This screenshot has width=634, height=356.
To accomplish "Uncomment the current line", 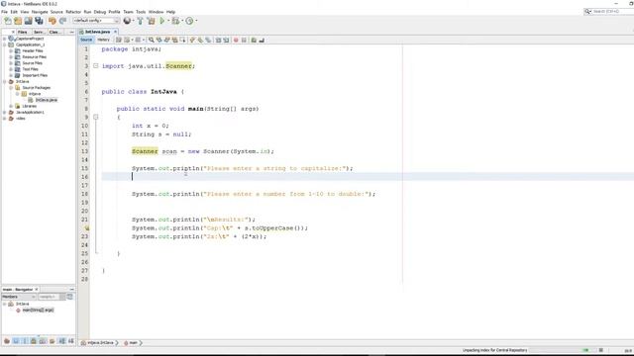I will coord(262,40).
